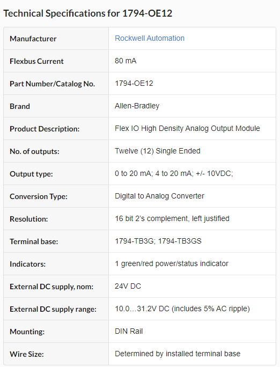This screenshot has height=367, width=280.
Task: Select the Output type value cell
Action: pos(192,174)
